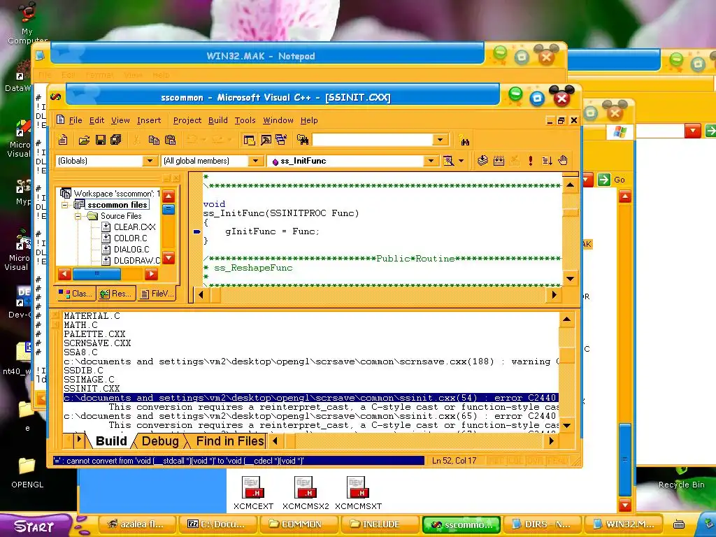Select DIALOG.C in the file tree
The width and height of the screenshot is (716, 537).
(131, 250)
